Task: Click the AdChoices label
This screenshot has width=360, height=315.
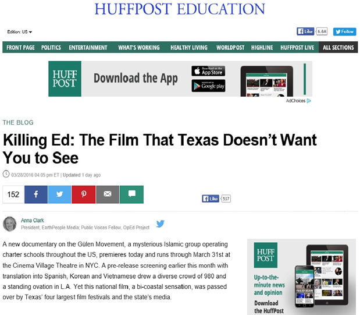Action: [295, 101]
